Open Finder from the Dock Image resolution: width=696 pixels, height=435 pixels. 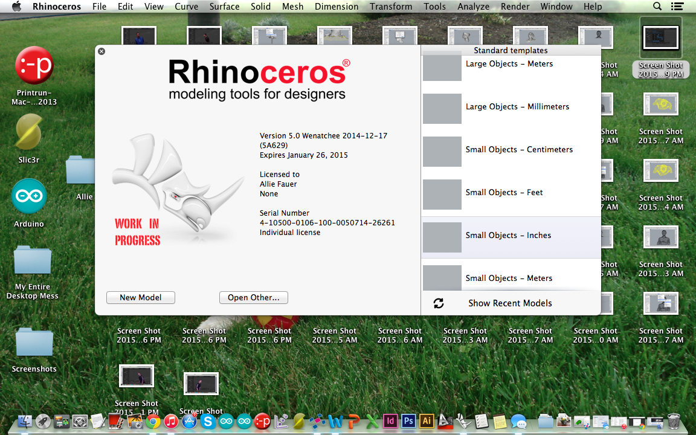coord(25,421)
